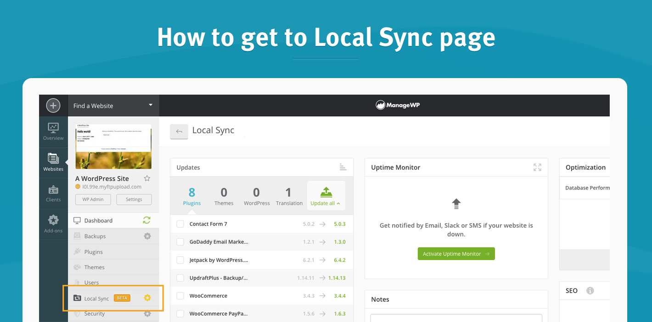
Task: Open the Websites sidebar section
Action: [53, 162]
